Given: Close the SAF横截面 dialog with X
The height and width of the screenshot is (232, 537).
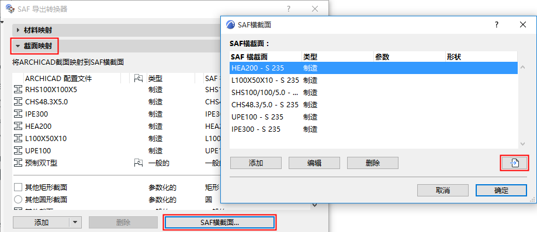Looking at the screenshot, I should (x=522, y=24).
